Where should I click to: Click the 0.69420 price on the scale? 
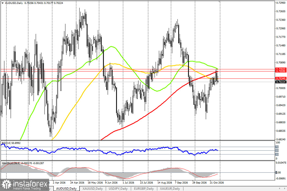(x=280, y=105)
